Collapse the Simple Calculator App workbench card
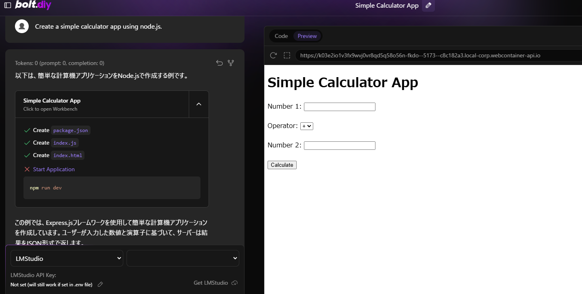This screenshot has width=582, height=294. coord(198,104)
